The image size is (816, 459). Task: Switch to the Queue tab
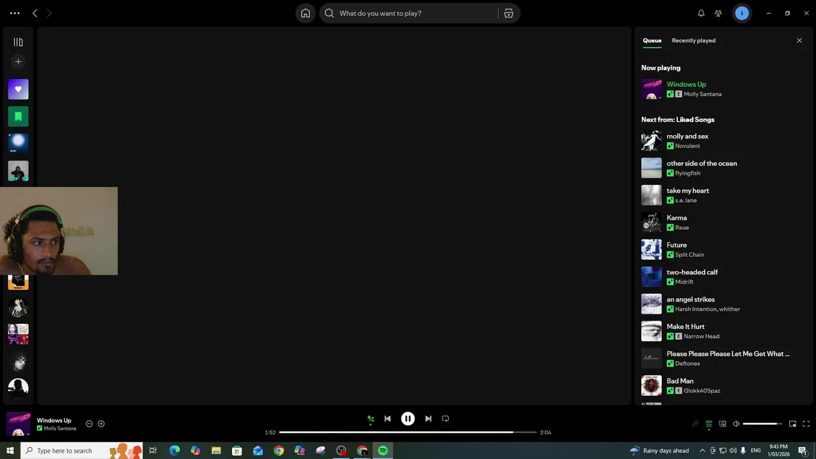[652, 40]
